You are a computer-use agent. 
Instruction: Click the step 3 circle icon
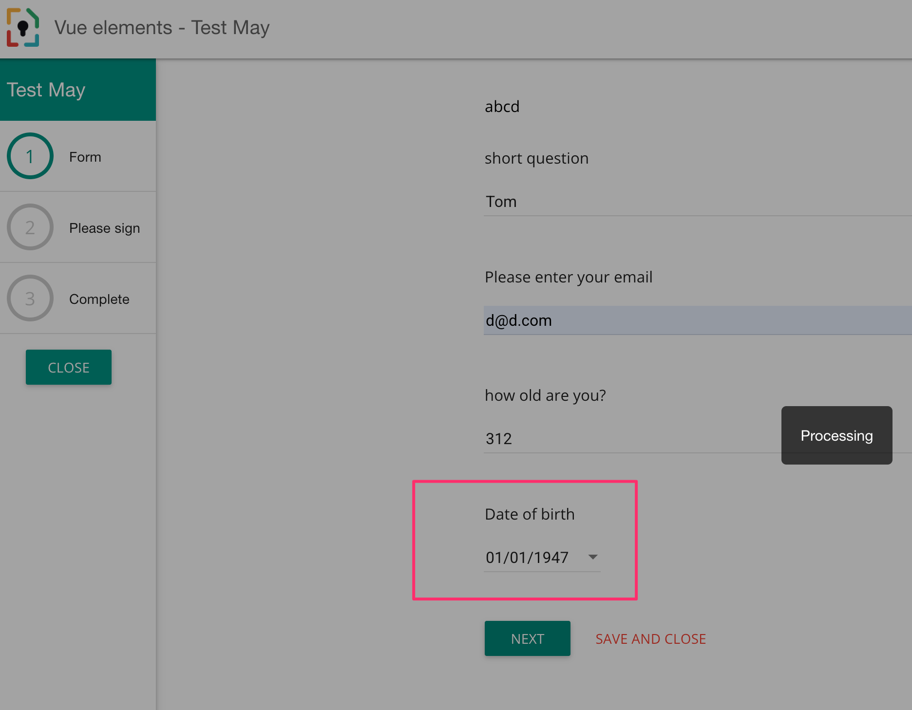(30, 299)
